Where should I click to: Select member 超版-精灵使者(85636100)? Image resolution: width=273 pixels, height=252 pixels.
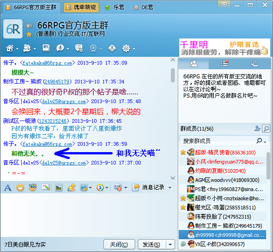[222, 153]
